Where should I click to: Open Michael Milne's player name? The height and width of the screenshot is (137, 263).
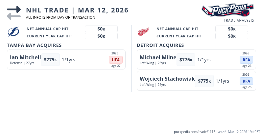click(158, 57)
